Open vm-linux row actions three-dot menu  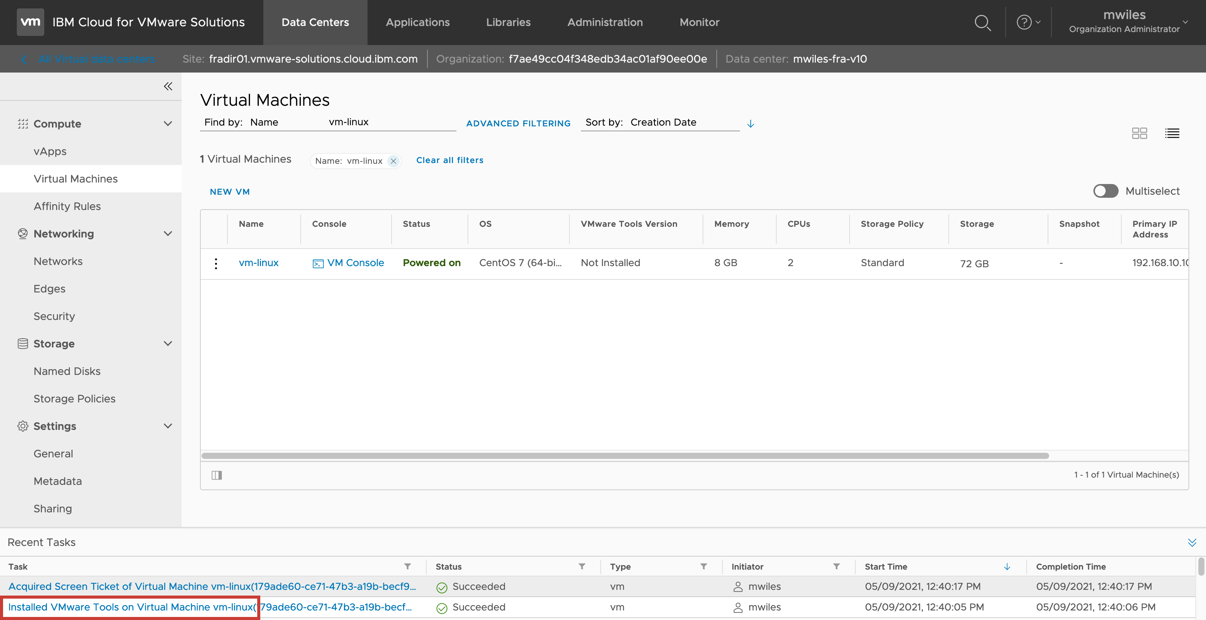click(216, 264)
